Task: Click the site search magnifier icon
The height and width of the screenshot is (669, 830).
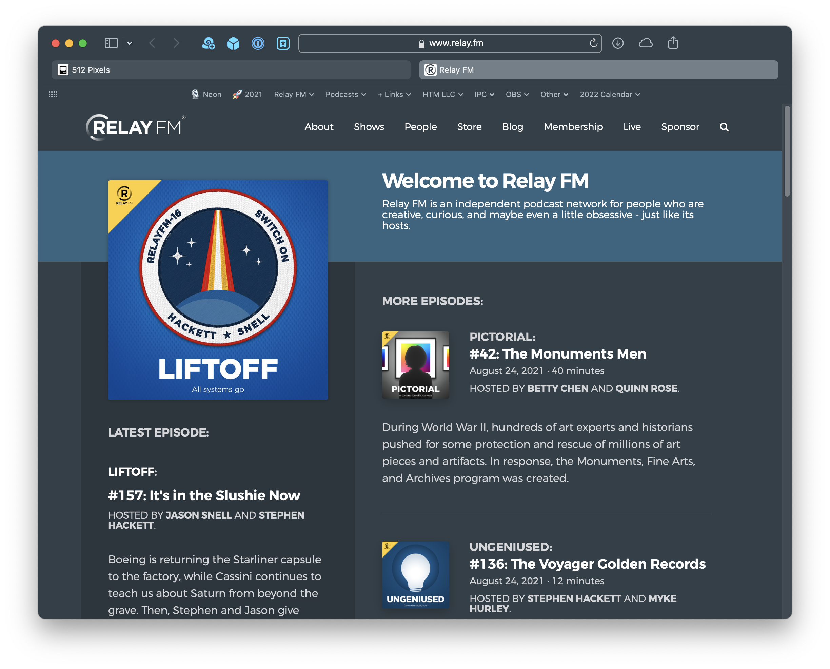Action: pos(724,127)
